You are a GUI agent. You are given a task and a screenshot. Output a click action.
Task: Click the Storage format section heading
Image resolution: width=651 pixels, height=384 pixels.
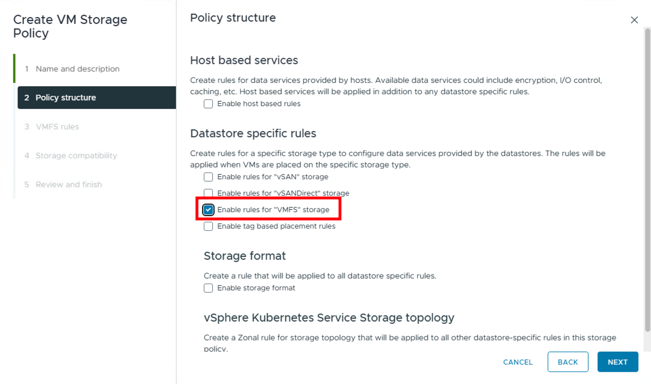click(x=245, y=256)
